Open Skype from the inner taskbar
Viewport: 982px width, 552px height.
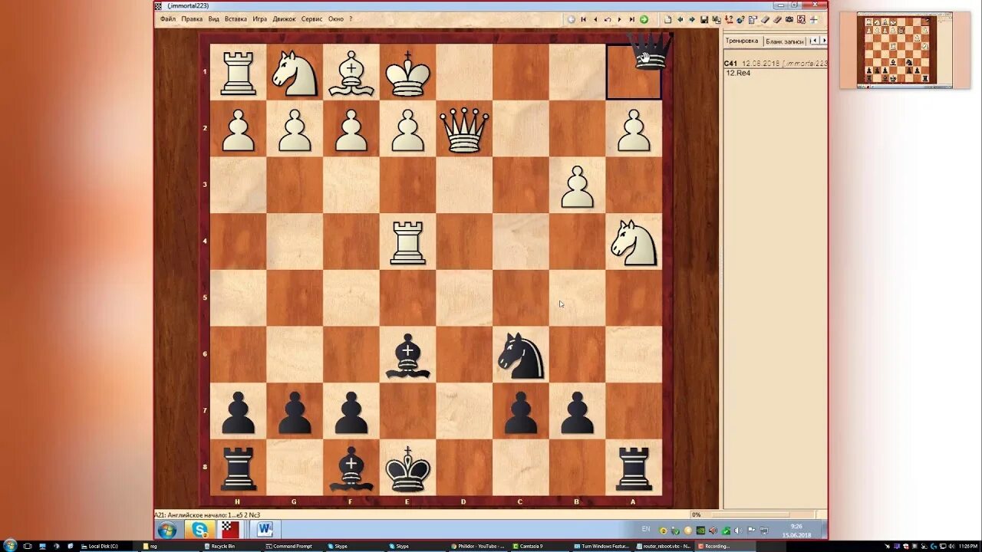(x=199, y=530)
